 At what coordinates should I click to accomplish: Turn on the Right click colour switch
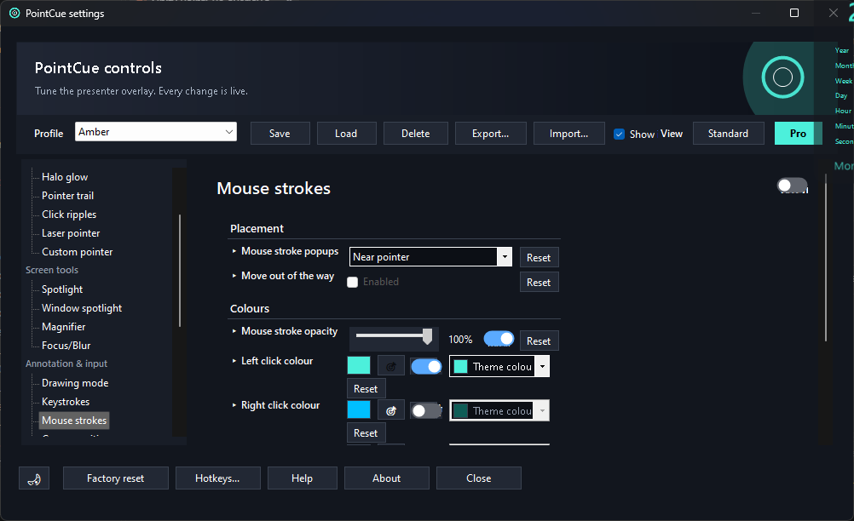coord(426,410)
